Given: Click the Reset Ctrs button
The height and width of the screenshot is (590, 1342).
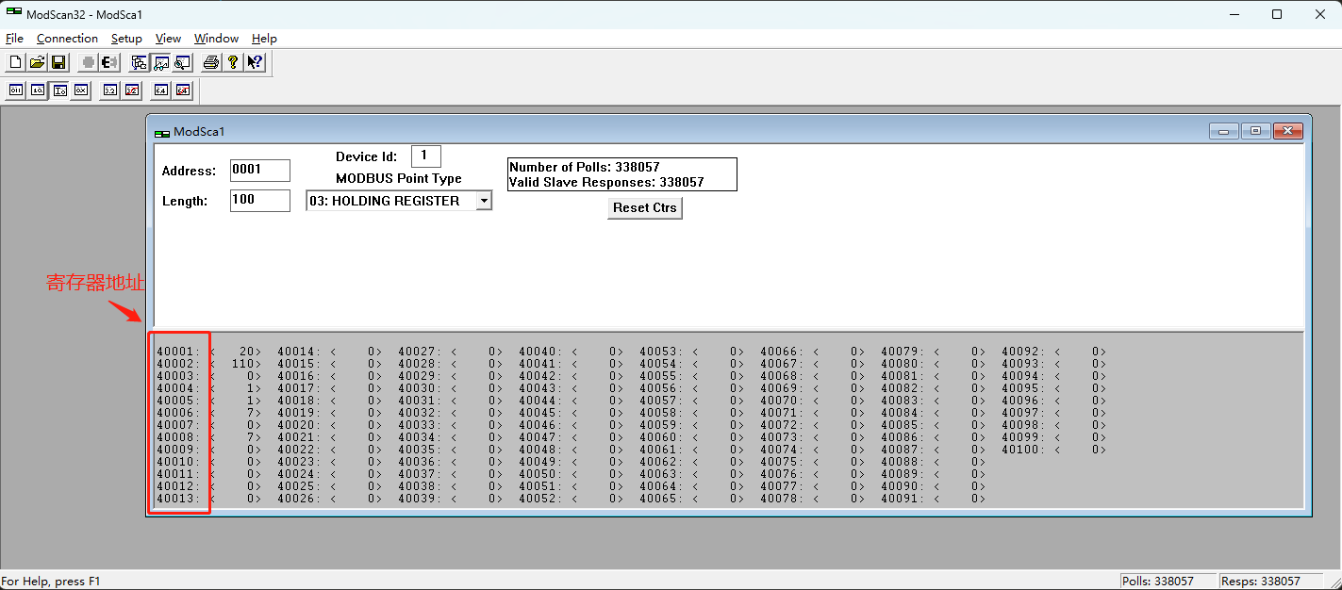Looking at the screenshot, I should pyautogui.click(x=645, y=207).
